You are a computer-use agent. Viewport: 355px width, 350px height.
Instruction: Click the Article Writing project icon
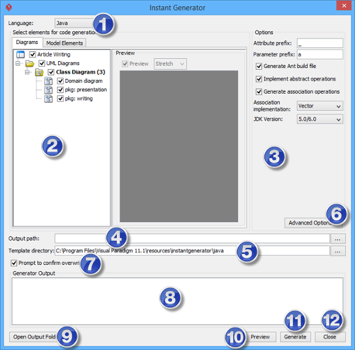pyautogui.click(x=20, y=54)
